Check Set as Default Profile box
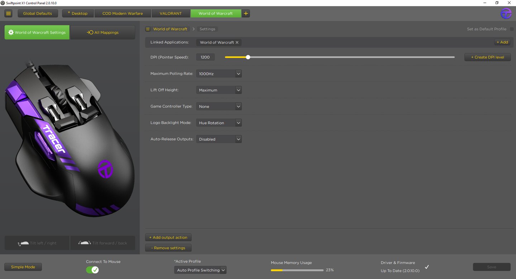Image resolution: width=516 pixels, height=279 pixels. [x=512, y=29]
